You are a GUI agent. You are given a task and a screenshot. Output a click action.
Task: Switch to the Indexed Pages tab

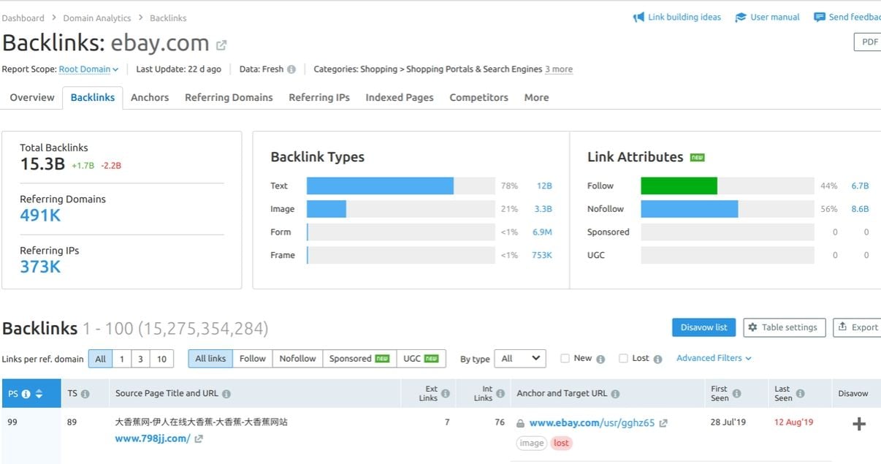[x=400, y=97]
